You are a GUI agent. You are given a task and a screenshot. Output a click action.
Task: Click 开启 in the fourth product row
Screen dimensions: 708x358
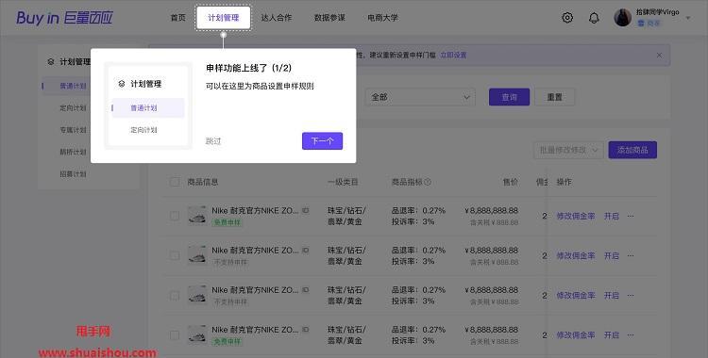point(612,335)
